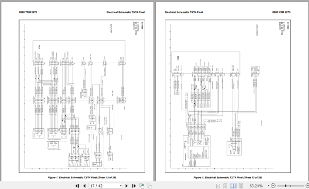Click the left page title Electrical Schematic T3/T4 Final
The height and width of the screenshot is (189, 309).
126,12
